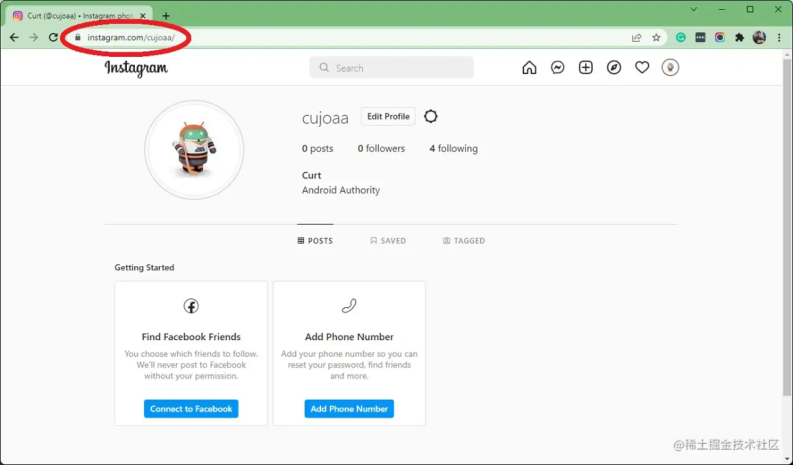The height and width of the screenshot is (465, 793).
Task: Switch to the POSTS tab
Action: coord(315,241)
